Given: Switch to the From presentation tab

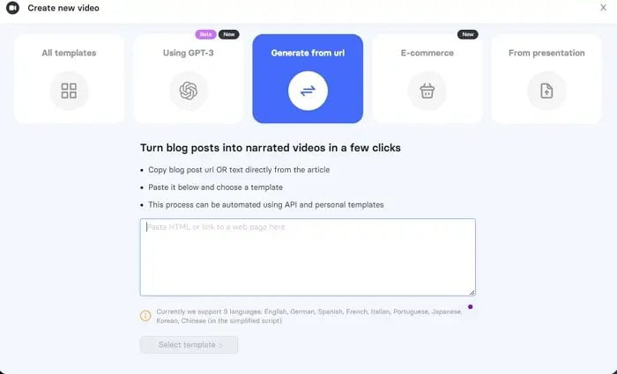Looking at the screenshot, I should [546, 78].
